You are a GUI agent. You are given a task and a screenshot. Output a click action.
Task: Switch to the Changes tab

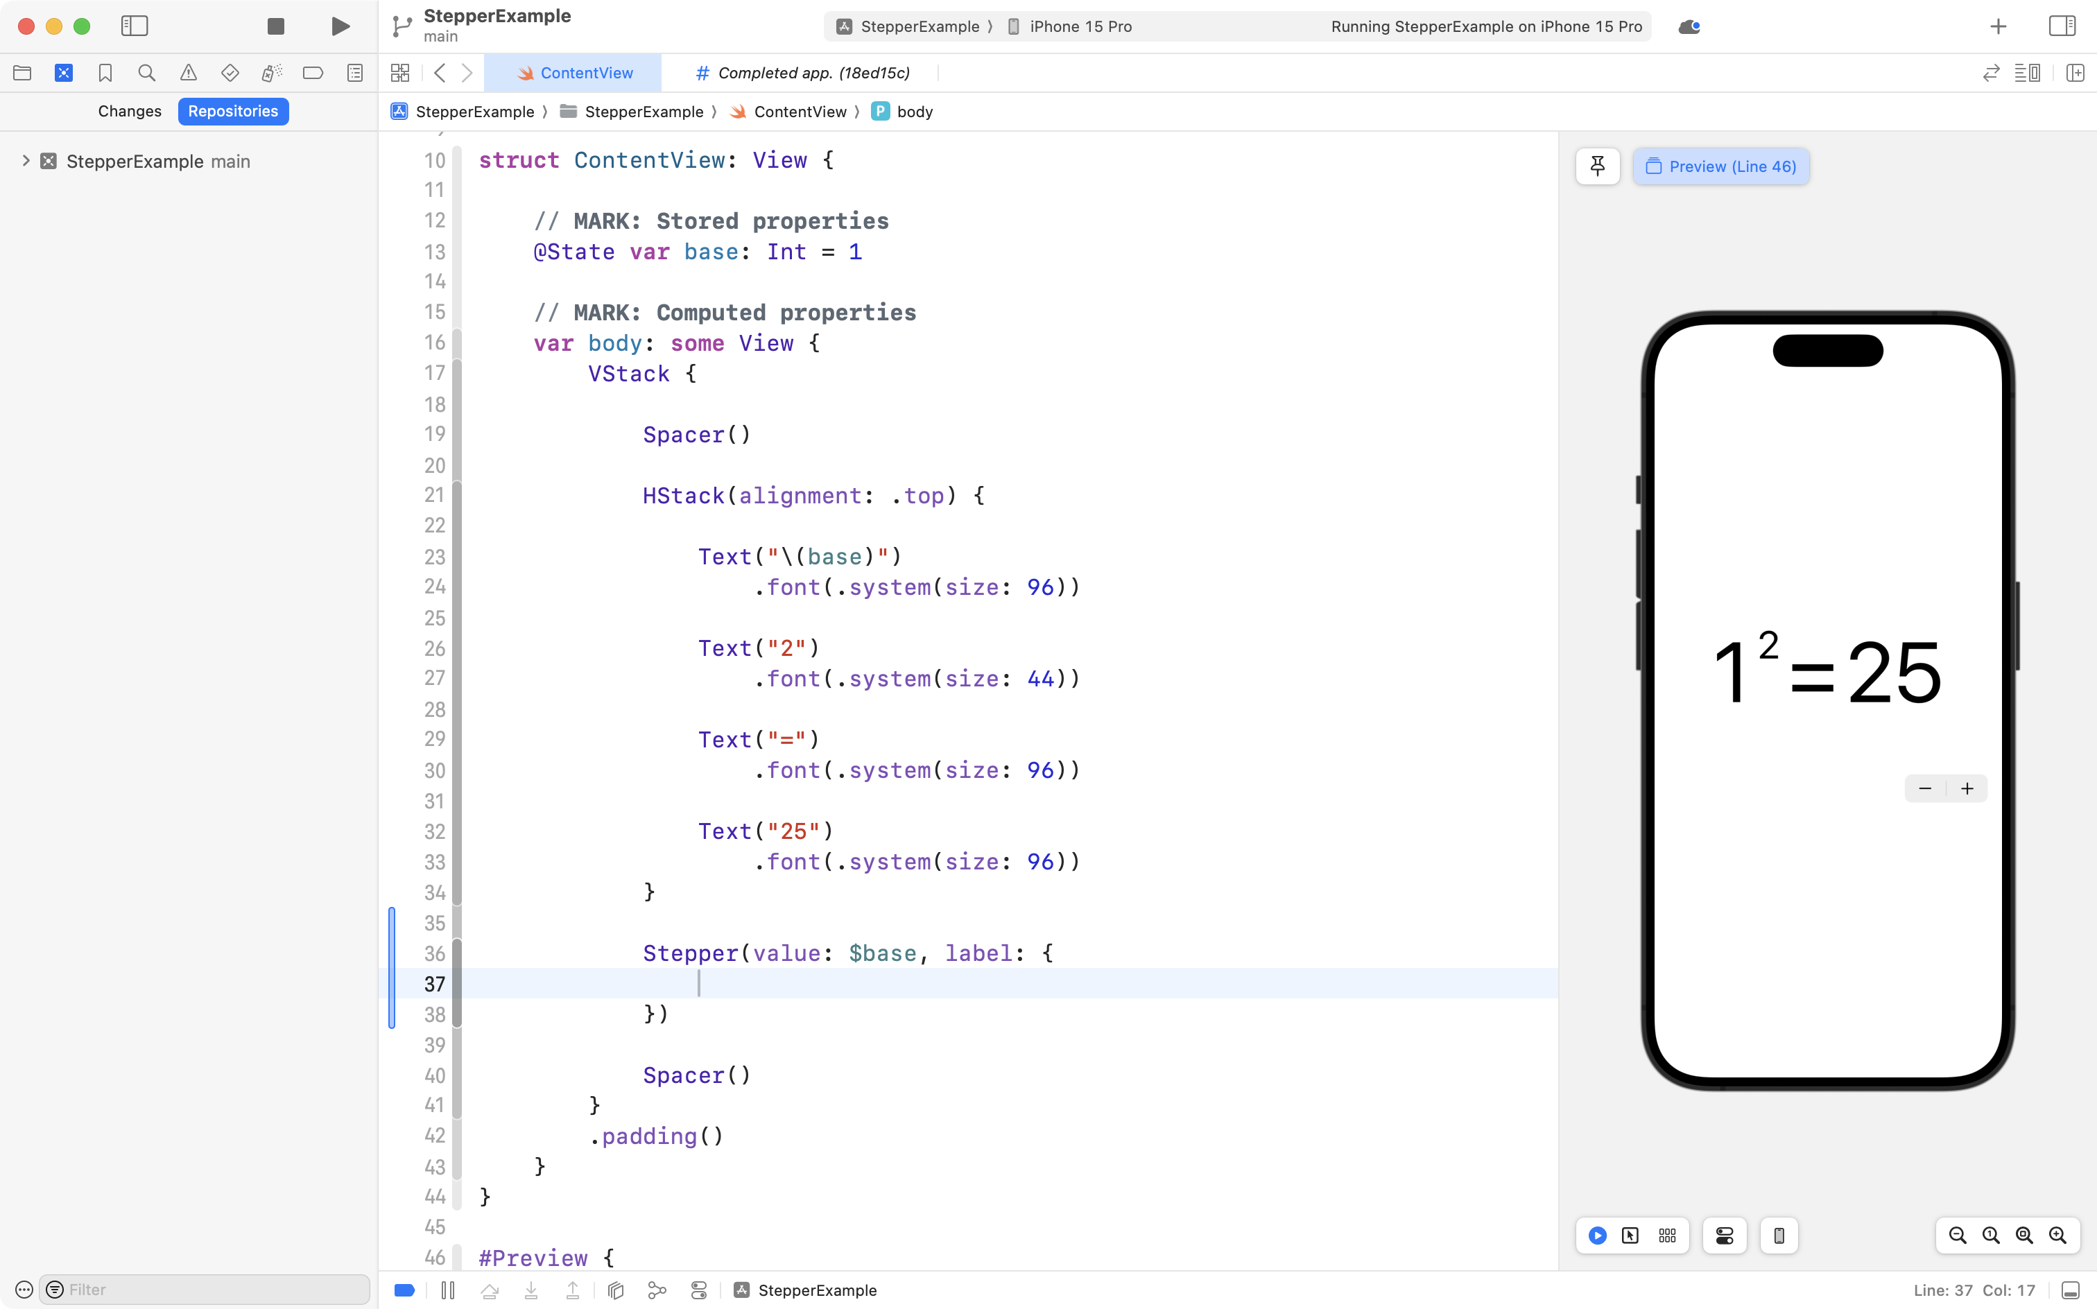129,111
